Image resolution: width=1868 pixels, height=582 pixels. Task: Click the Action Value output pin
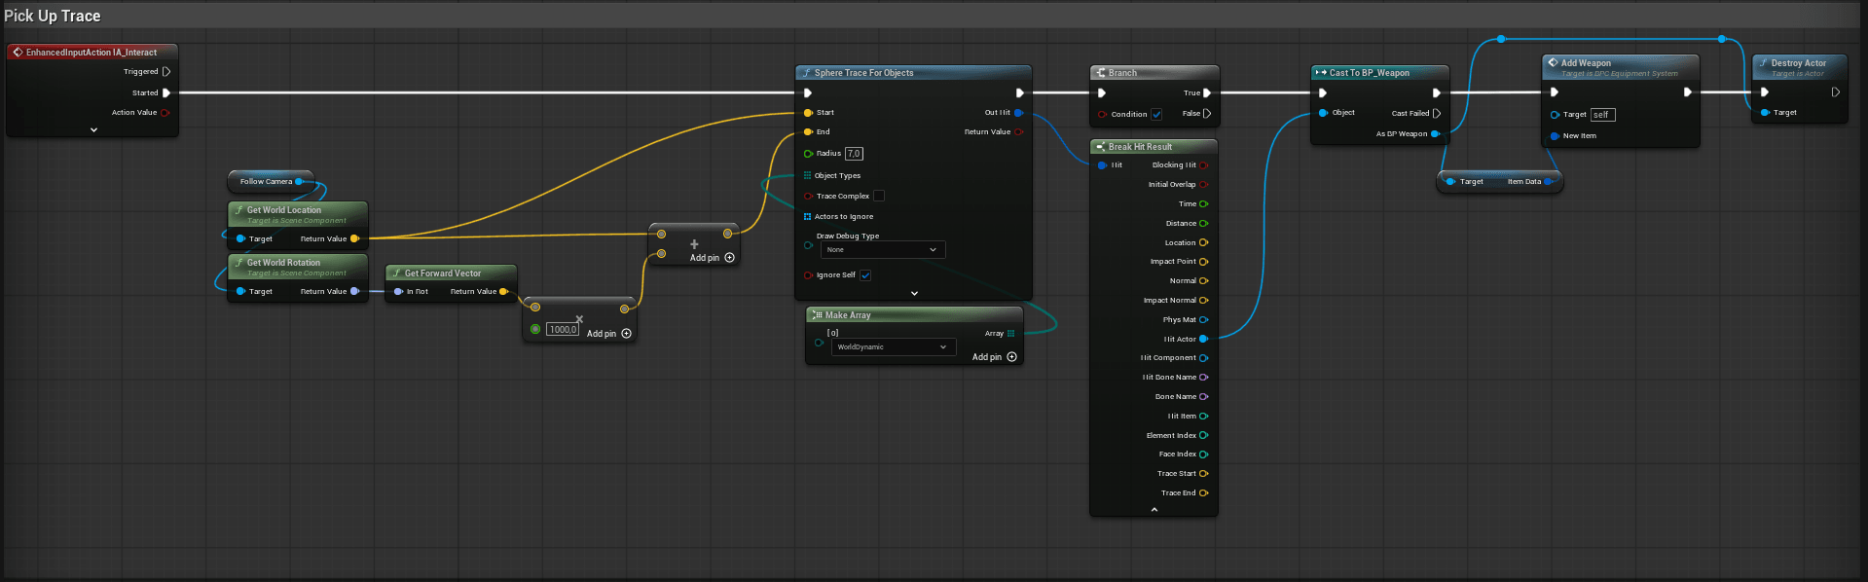pyautogui.click(x=165, y=113)
